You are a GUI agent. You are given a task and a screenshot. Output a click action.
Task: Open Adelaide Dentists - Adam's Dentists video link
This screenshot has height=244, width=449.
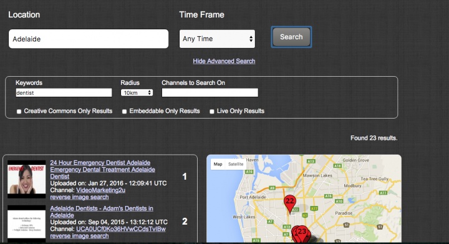[102, 212]
